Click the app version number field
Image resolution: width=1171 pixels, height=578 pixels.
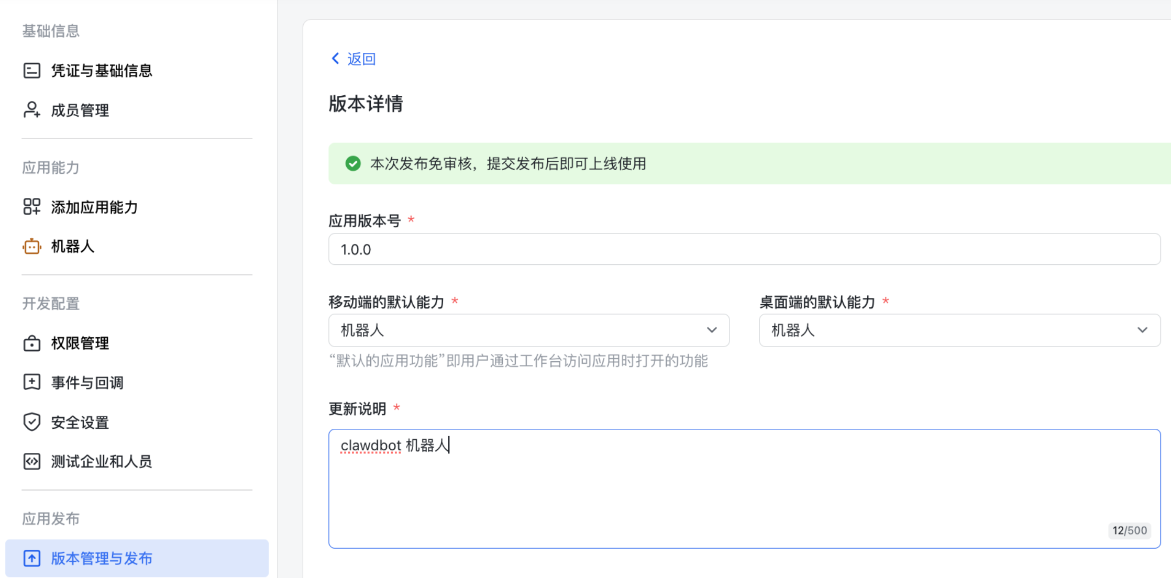(x=744, y=249)
